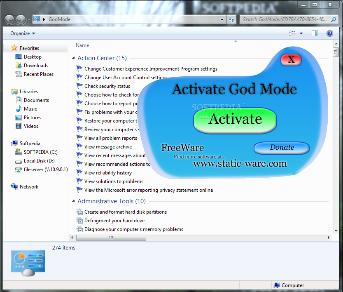
Task: Click the Action Center (15) heading
Action: [x=102, y=58]
